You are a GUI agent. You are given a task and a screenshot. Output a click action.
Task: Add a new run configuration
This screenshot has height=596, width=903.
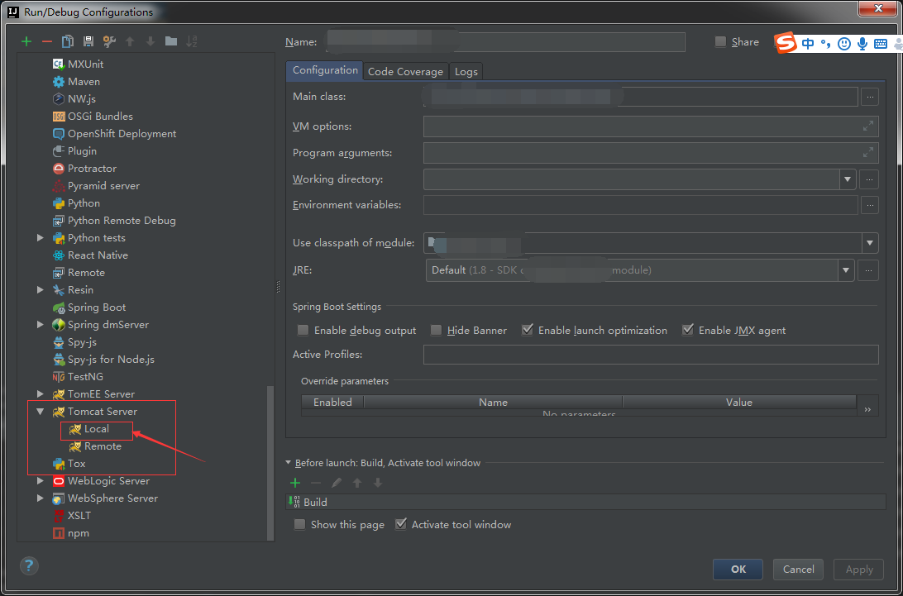click(x=25, y=41)
